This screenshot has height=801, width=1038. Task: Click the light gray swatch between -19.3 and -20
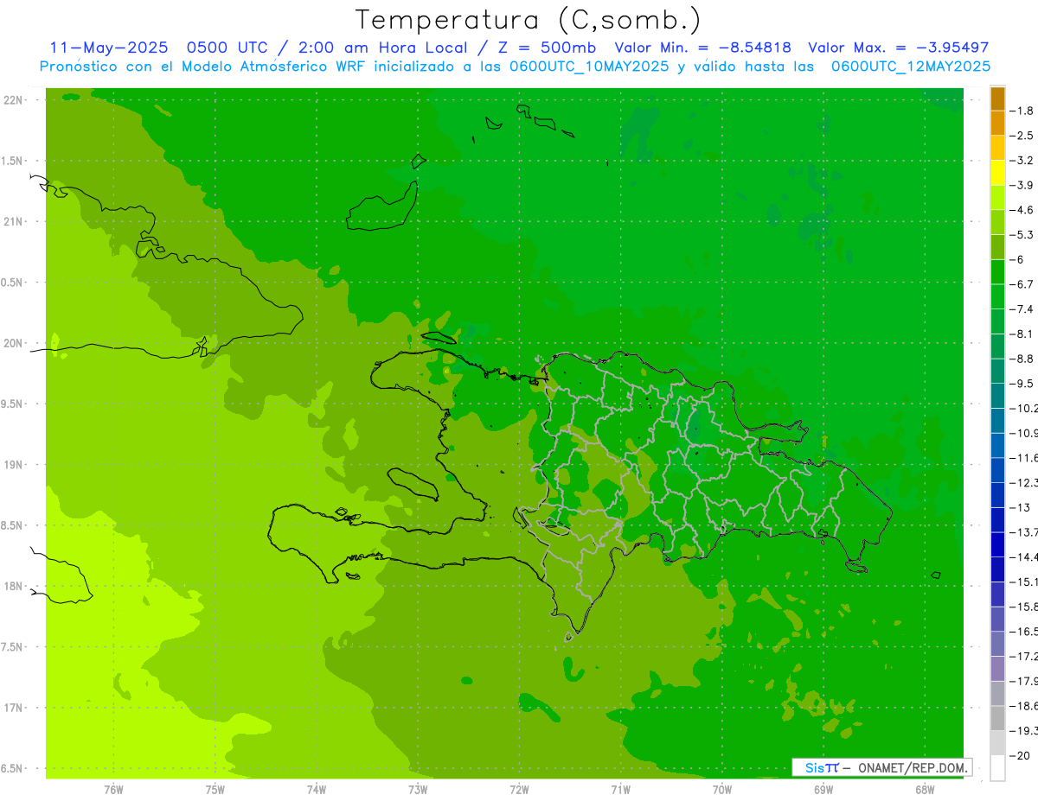[997, 742]
